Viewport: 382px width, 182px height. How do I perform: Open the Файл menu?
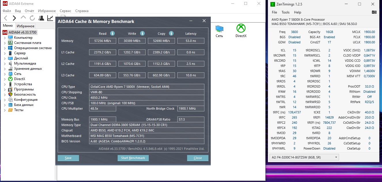pyautogui.click(x=7, y=11)
